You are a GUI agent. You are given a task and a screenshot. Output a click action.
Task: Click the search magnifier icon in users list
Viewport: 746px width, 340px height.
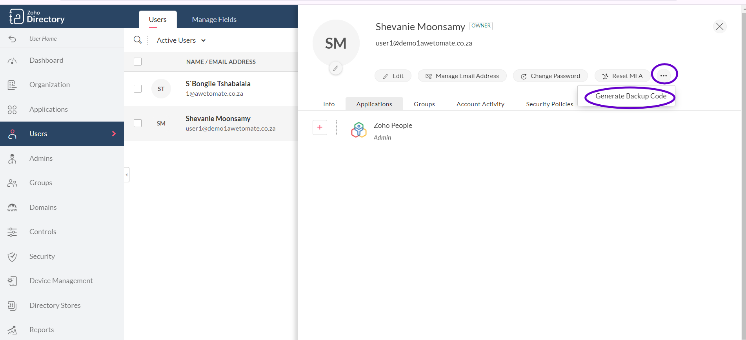click(x=138, y=40)
